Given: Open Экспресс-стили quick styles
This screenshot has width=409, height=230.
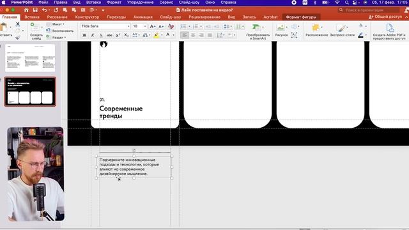Looking at the screenshot, I should tap(341, 27).
